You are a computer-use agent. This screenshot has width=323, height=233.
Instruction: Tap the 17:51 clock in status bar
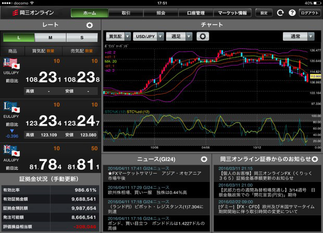point(162,3)
